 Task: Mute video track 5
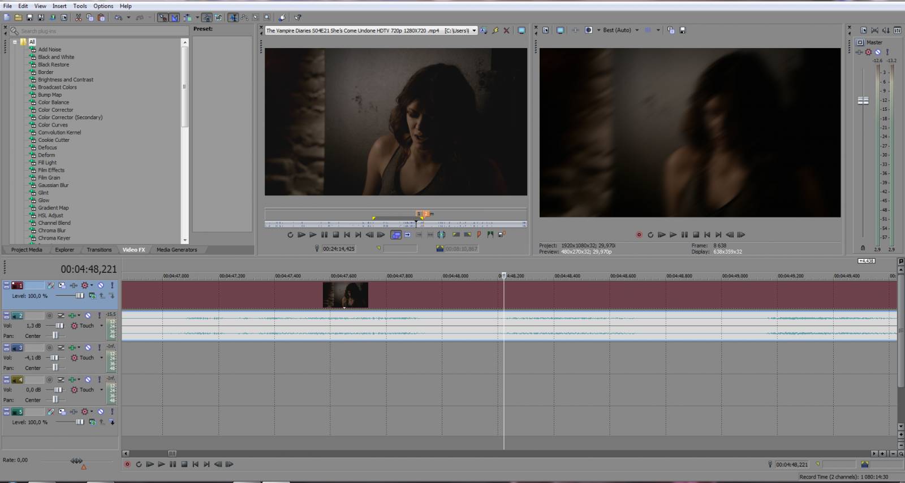point(101,412)
